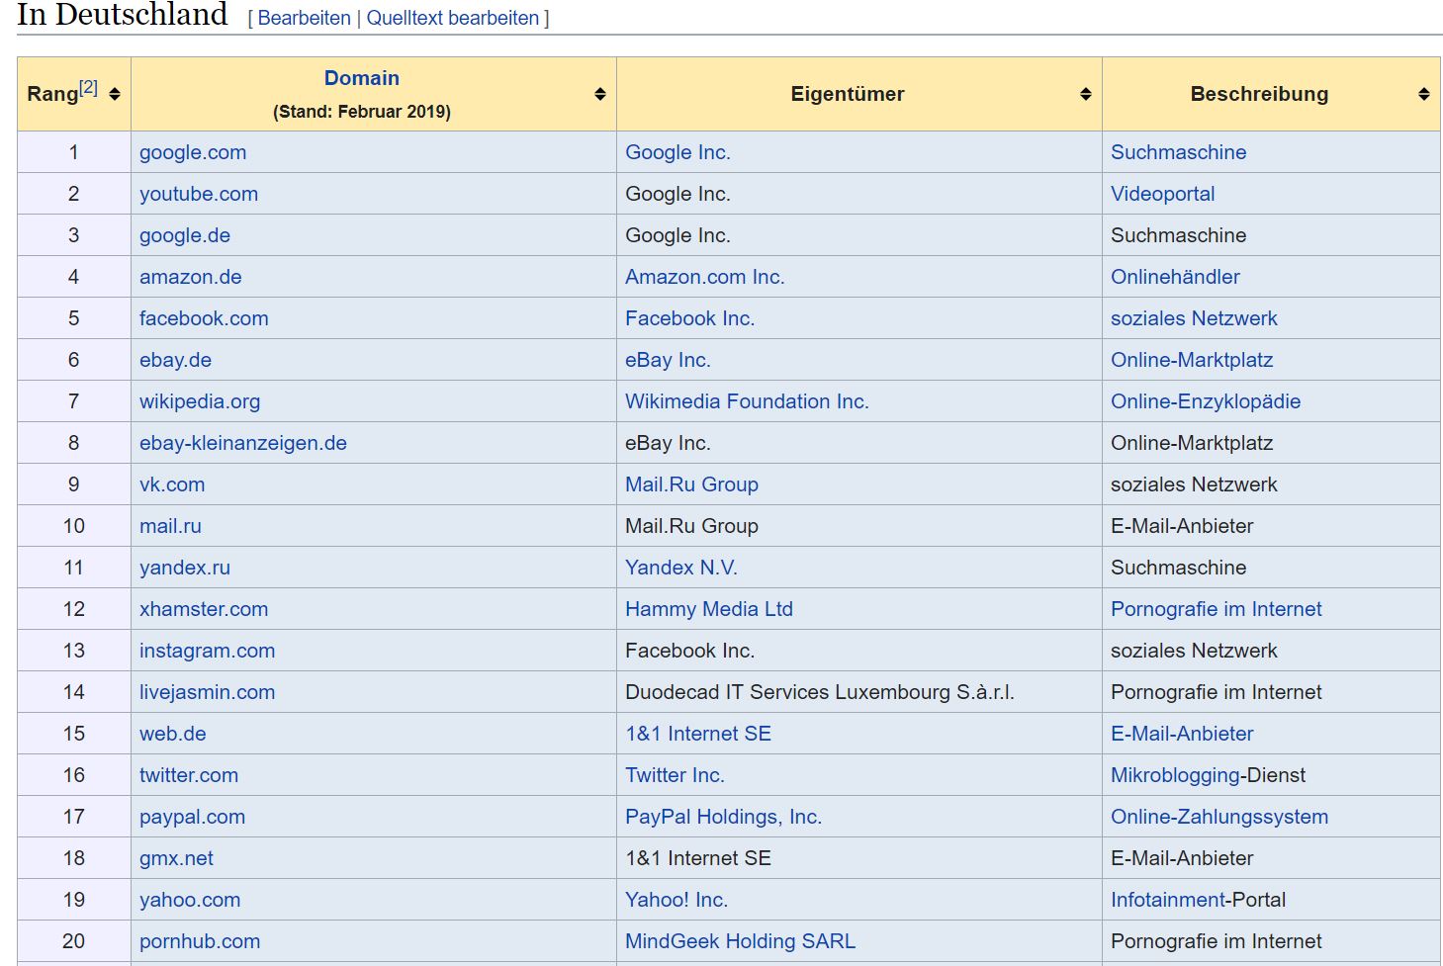Open pornhub.com domain link

click(200, 941)
